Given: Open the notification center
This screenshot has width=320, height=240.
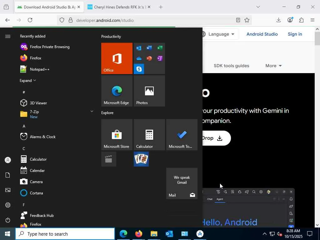Looking at the screenshot, I should pyautogui.click(x=310, y=234).
